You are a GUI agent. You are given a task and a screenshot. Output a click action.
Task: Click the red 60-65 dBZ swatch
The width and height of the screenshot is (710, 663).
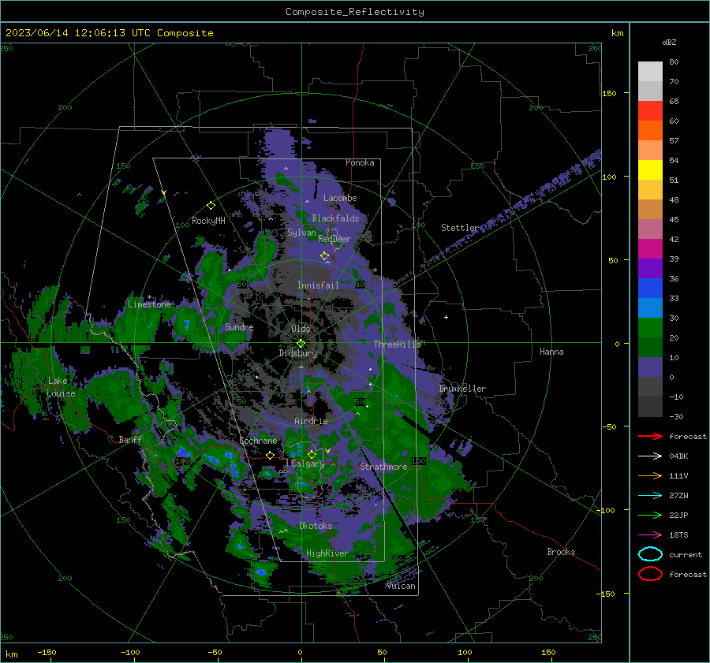(x=650, y=111)
